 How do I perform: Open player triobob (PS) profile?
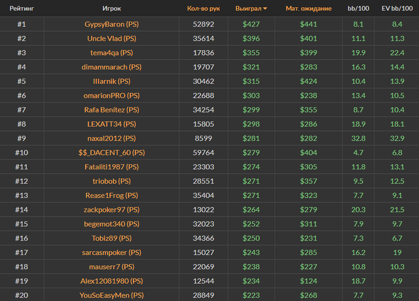coord(112,181)
